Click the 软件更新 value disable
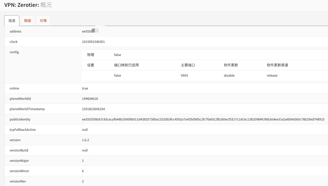The height and width of the screenshot is (186, 328). (x=229, y=76)
